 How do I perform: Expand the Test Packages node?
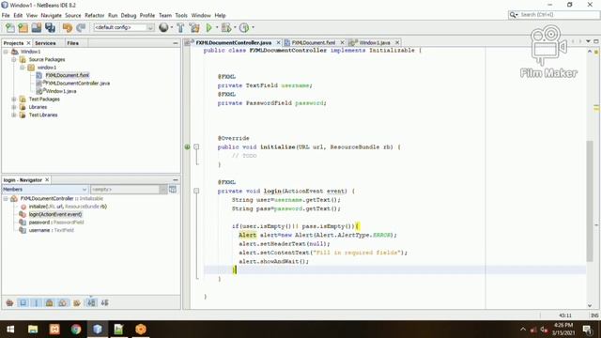pyautogui.click(x=14, y=100)
